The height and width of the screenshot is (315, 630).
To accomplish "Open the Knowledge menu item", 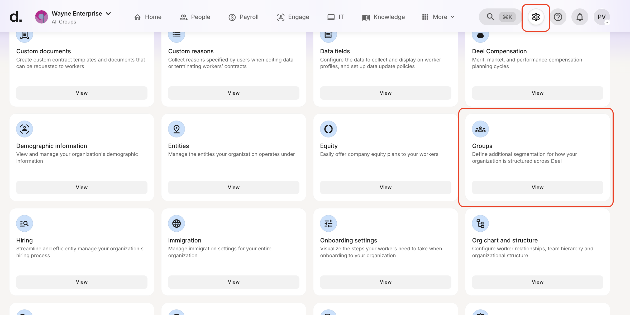I will point(383,17).
